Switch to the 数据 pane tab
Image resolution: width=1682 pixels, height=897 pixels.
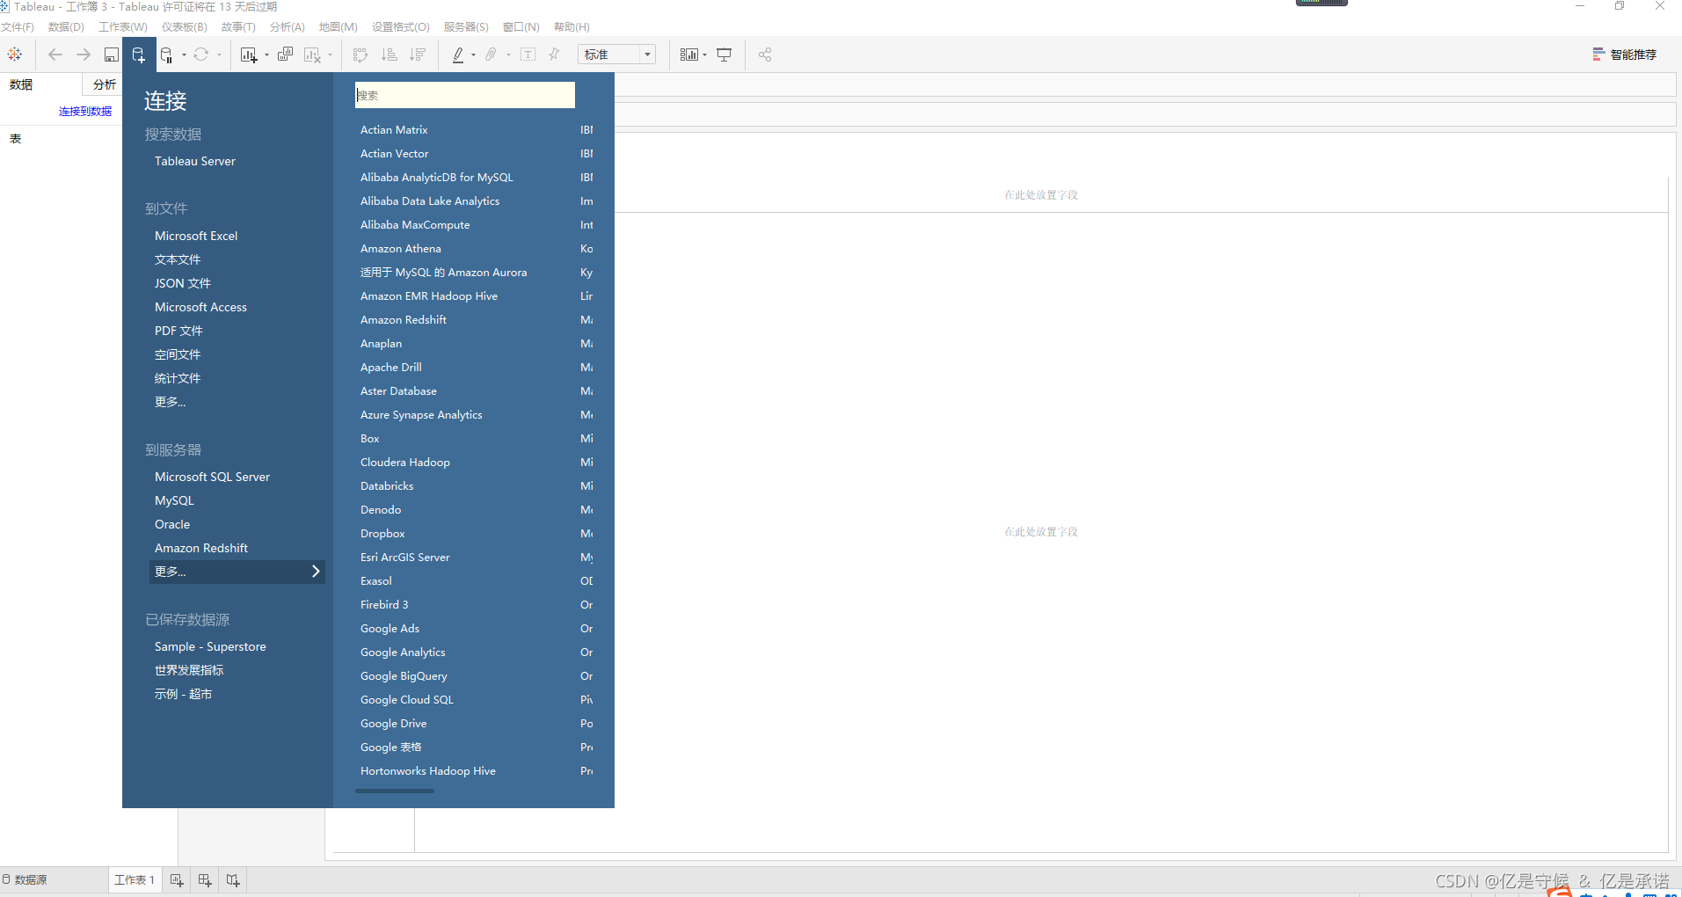coord(21,84)
